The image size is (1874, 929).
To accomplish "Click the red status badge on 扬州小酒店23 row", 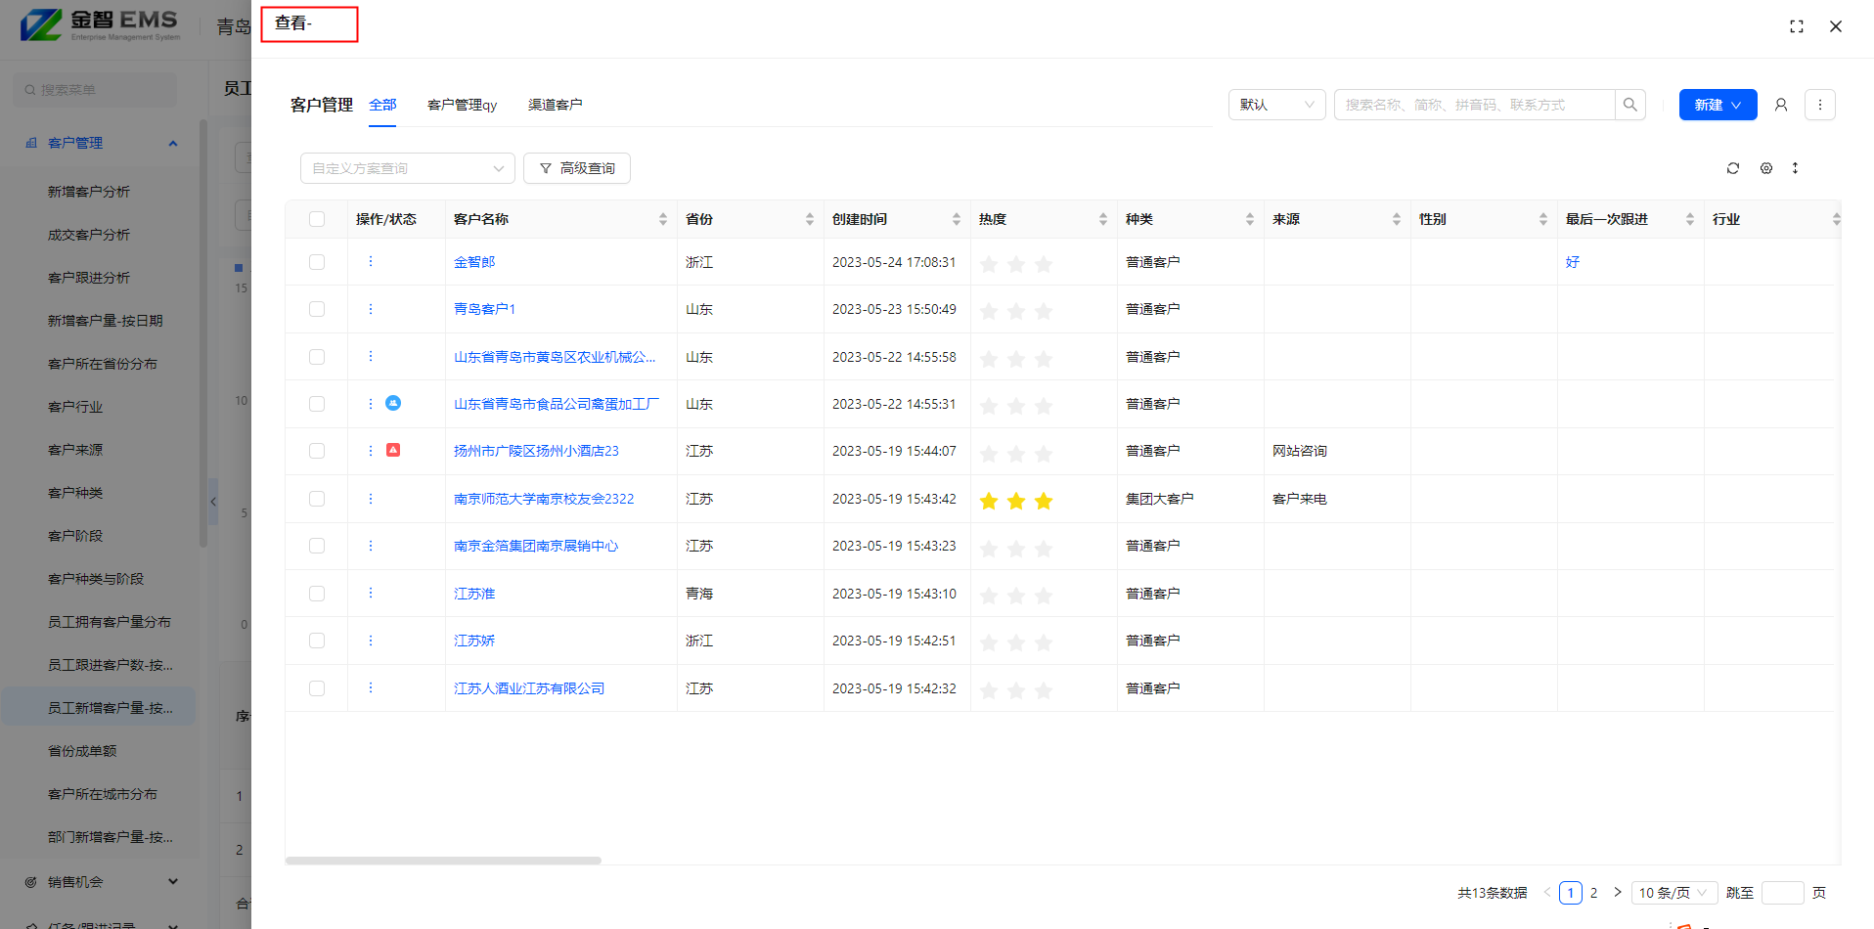I will (x=393, y=450).
